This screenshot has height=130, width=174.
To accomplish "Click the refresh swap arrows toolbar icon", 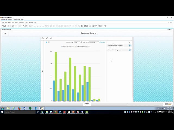I will tap(45, 26).
